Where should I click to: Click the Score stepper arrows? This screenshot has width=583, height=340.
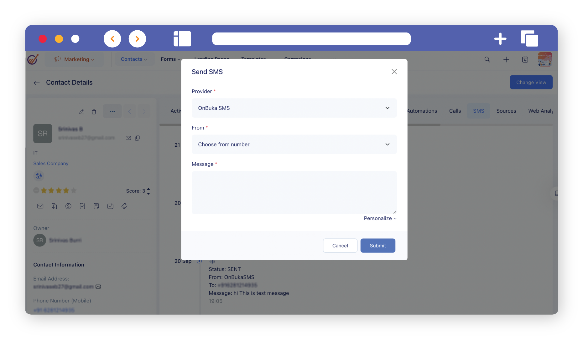148,191
